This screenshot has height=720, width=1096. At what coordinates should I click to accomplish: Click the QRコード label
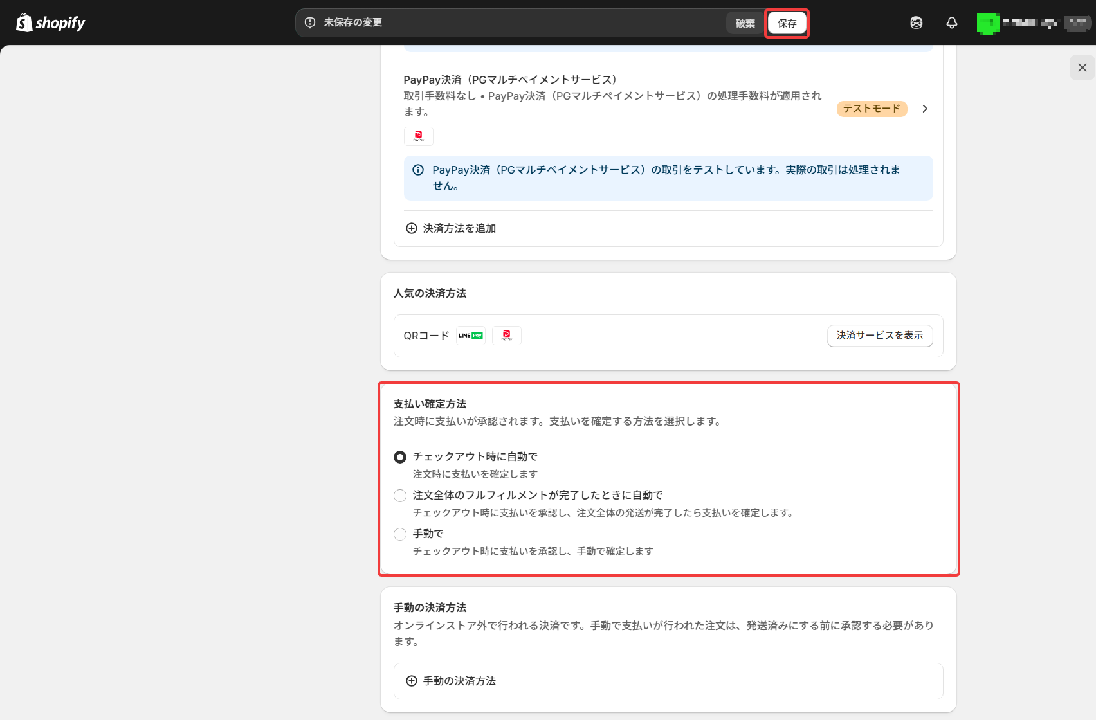[426, 336]
